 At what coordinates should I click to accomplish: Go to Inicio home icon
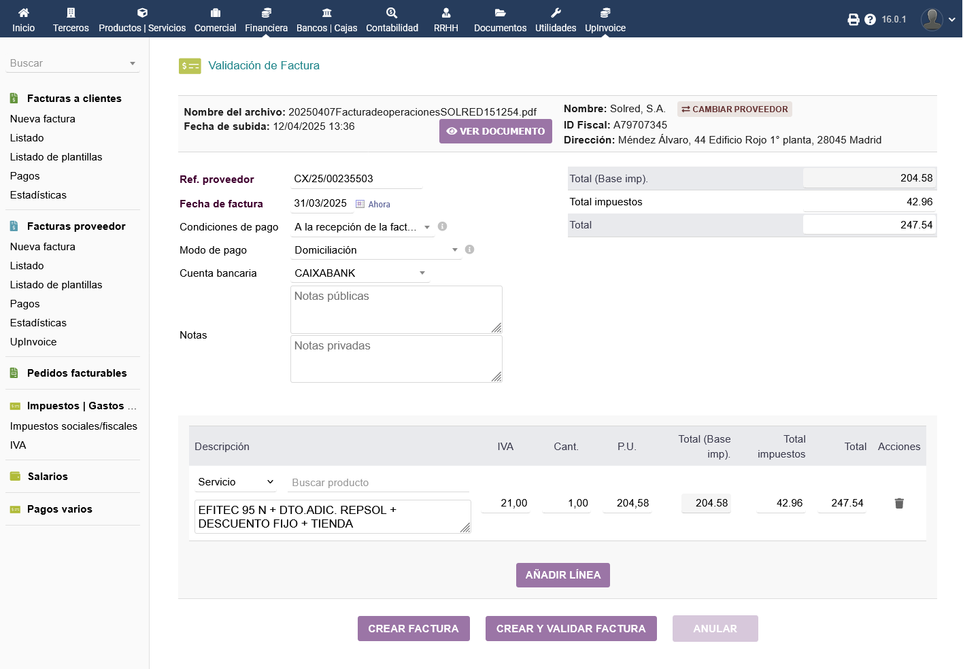click(23, 20)
